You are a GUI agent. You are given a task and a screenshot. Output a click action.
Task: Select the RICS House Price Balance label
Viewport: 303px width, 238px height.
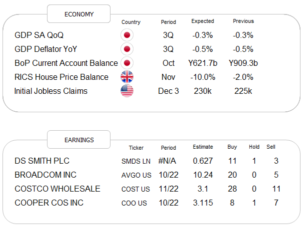pyautogui.click(x=61, y=77)
